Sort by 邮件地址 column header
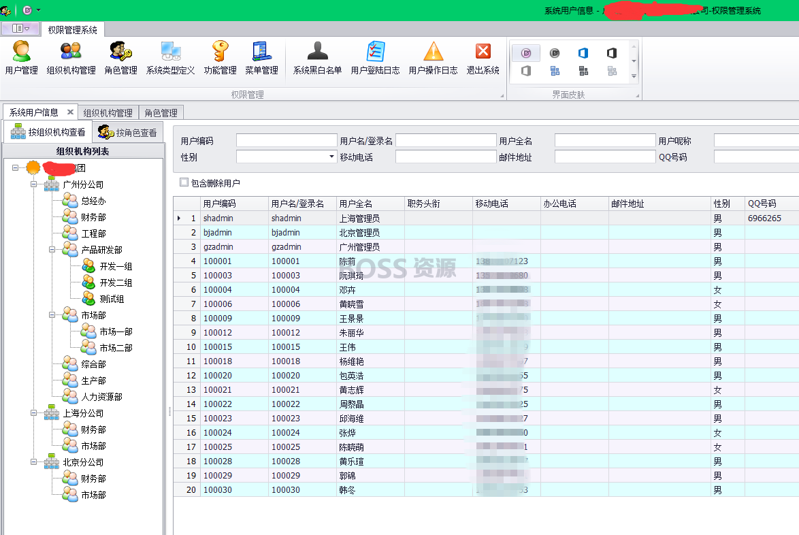The width and height of the screenshot is (799, 535). pos(659,204)
